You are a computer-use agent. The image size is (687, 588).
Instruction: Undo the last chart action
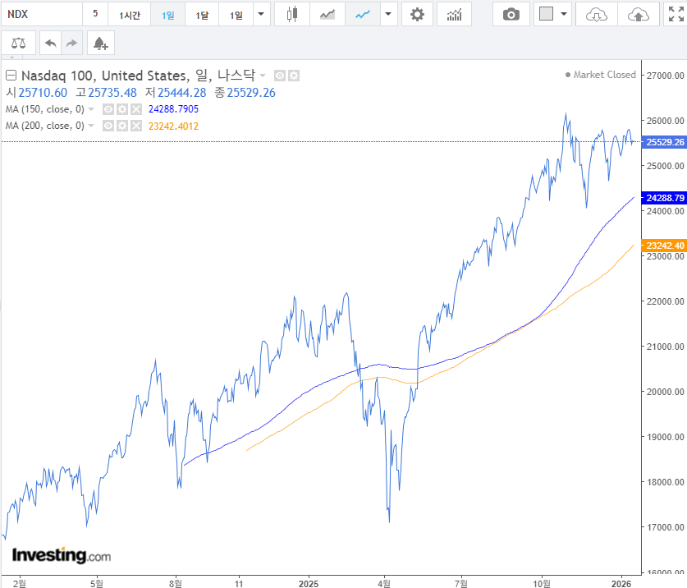tap(50, 43)
